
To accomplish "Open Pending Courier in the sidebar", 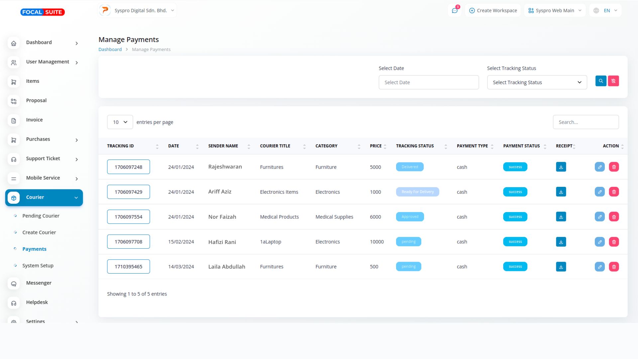I will (x=41, y=216).
